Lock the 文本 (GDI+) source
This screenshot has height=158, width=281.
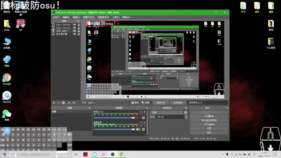78,31
